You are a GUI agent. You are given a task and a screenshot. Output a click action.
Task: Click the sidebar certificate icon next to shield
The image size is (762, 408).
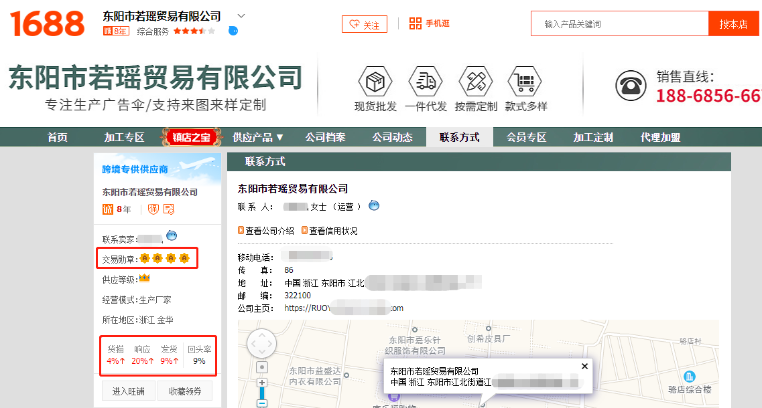pyautogui.click(x=169, y=209)
